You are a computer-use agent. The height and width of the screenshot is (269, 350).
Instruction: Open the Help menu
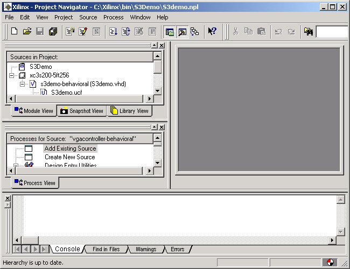(x=162, y=17)
